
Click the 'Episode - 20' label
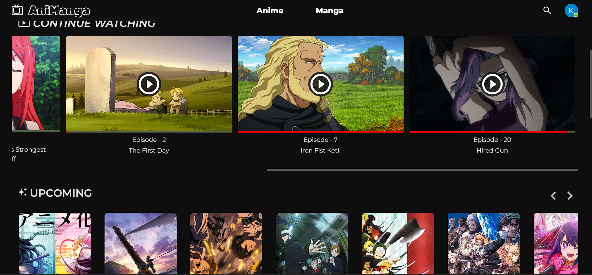point(492,140)
